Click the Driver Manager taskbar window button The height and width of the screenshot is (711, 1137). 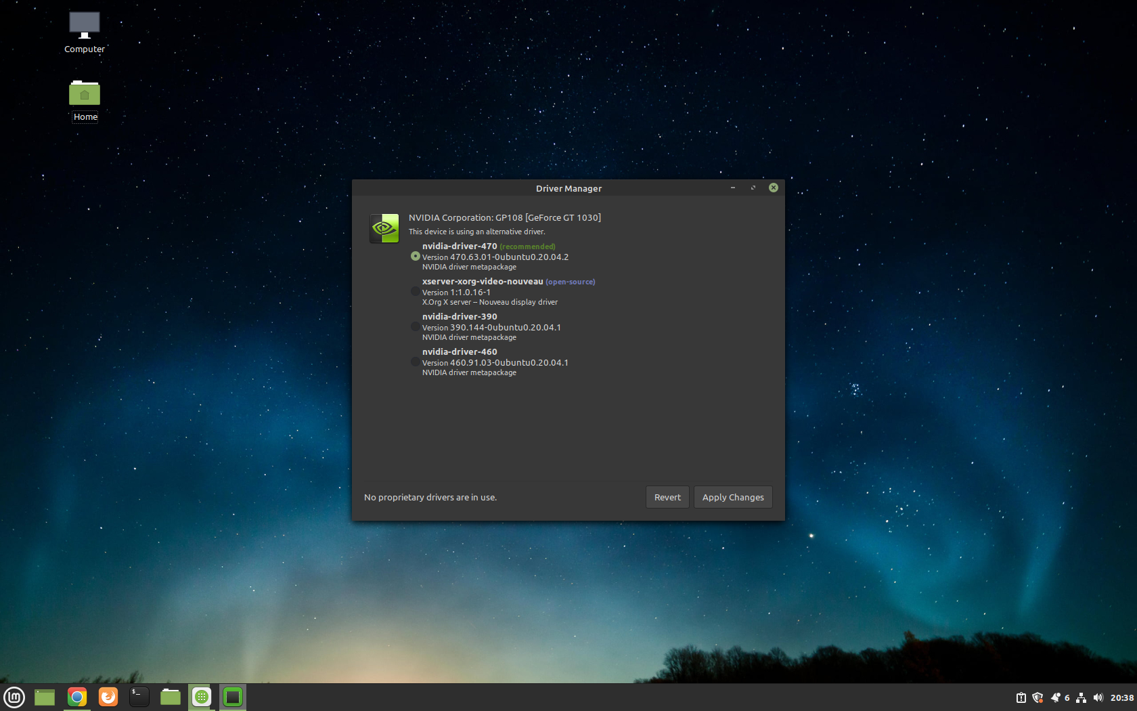click(233, 697)
